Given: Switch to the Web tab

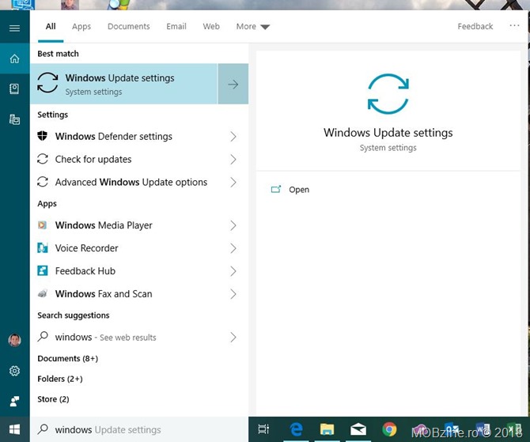Looking at the screenshot, I should pyautogui.click(x=211, y=26).
